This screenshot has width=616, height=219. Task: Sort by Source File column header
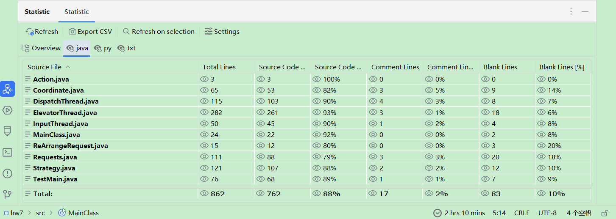45,67
